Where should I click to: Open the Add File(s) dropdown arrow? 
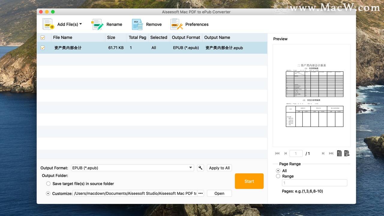(x=80, y=24)
